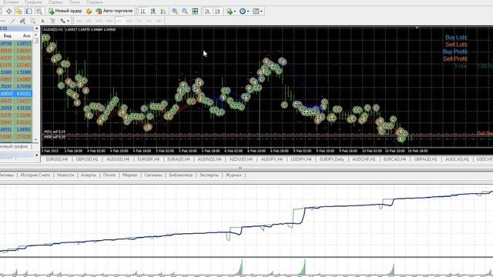This screenshot has height=277, width=493.
Task: Switch timeframe to M5
Action: pos(89,21)
